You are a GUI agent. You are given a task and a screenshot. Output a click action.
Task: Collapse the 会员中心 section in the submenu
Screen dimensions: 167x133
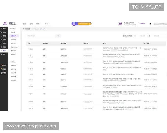13,62
